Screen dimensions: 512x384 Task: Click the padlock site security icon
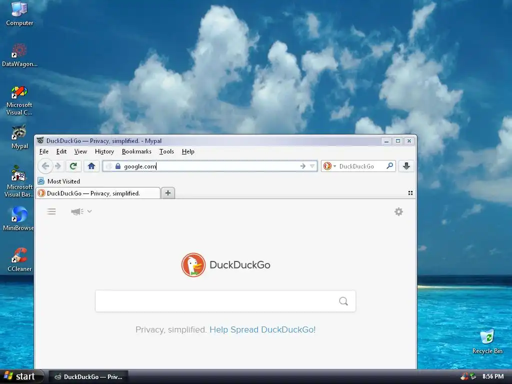tap(118, 166)
